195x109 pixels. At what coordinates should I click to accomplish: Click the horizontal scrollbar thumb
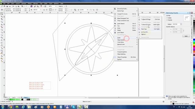pos(119,97)
